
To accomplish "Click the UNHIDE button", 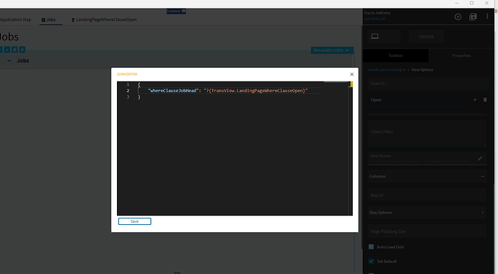I will coord(426,37).
